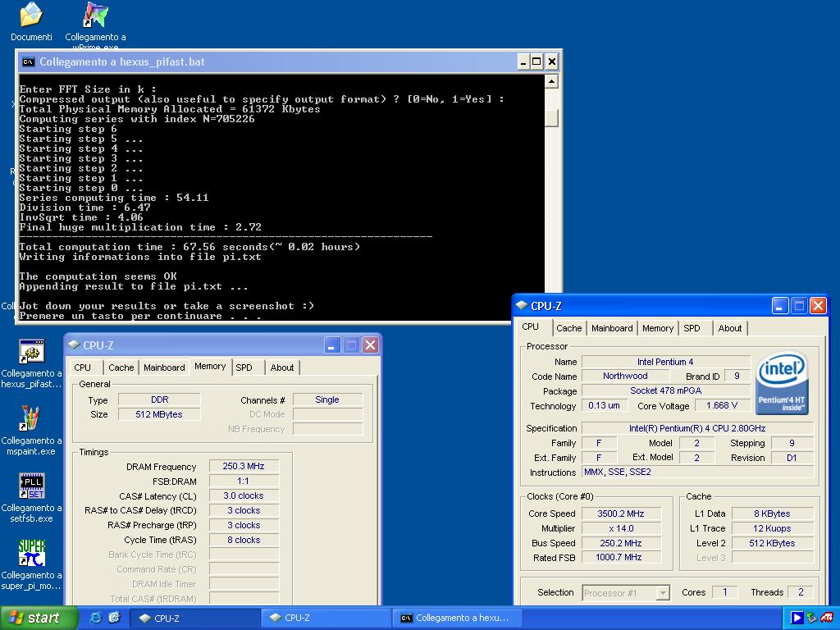
Task: Click the Cycle Time 8 clocks value
Action: pos(244,540)
